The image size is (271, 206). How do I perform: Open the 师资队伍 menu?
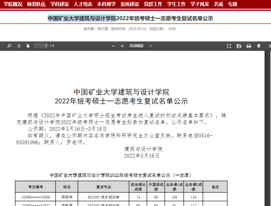point(36,4)
